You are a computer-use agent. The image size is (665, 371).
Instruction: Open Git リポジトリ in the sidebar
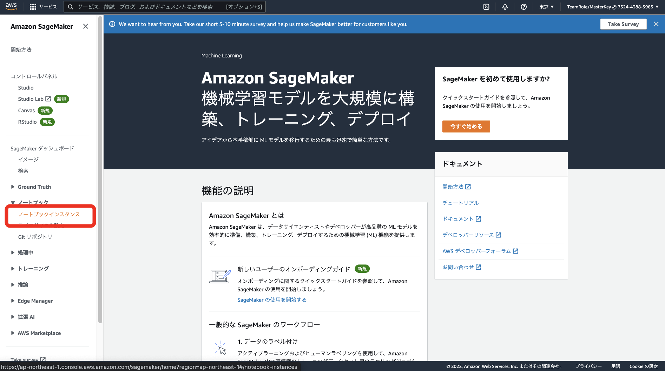[x=35, y=237]
